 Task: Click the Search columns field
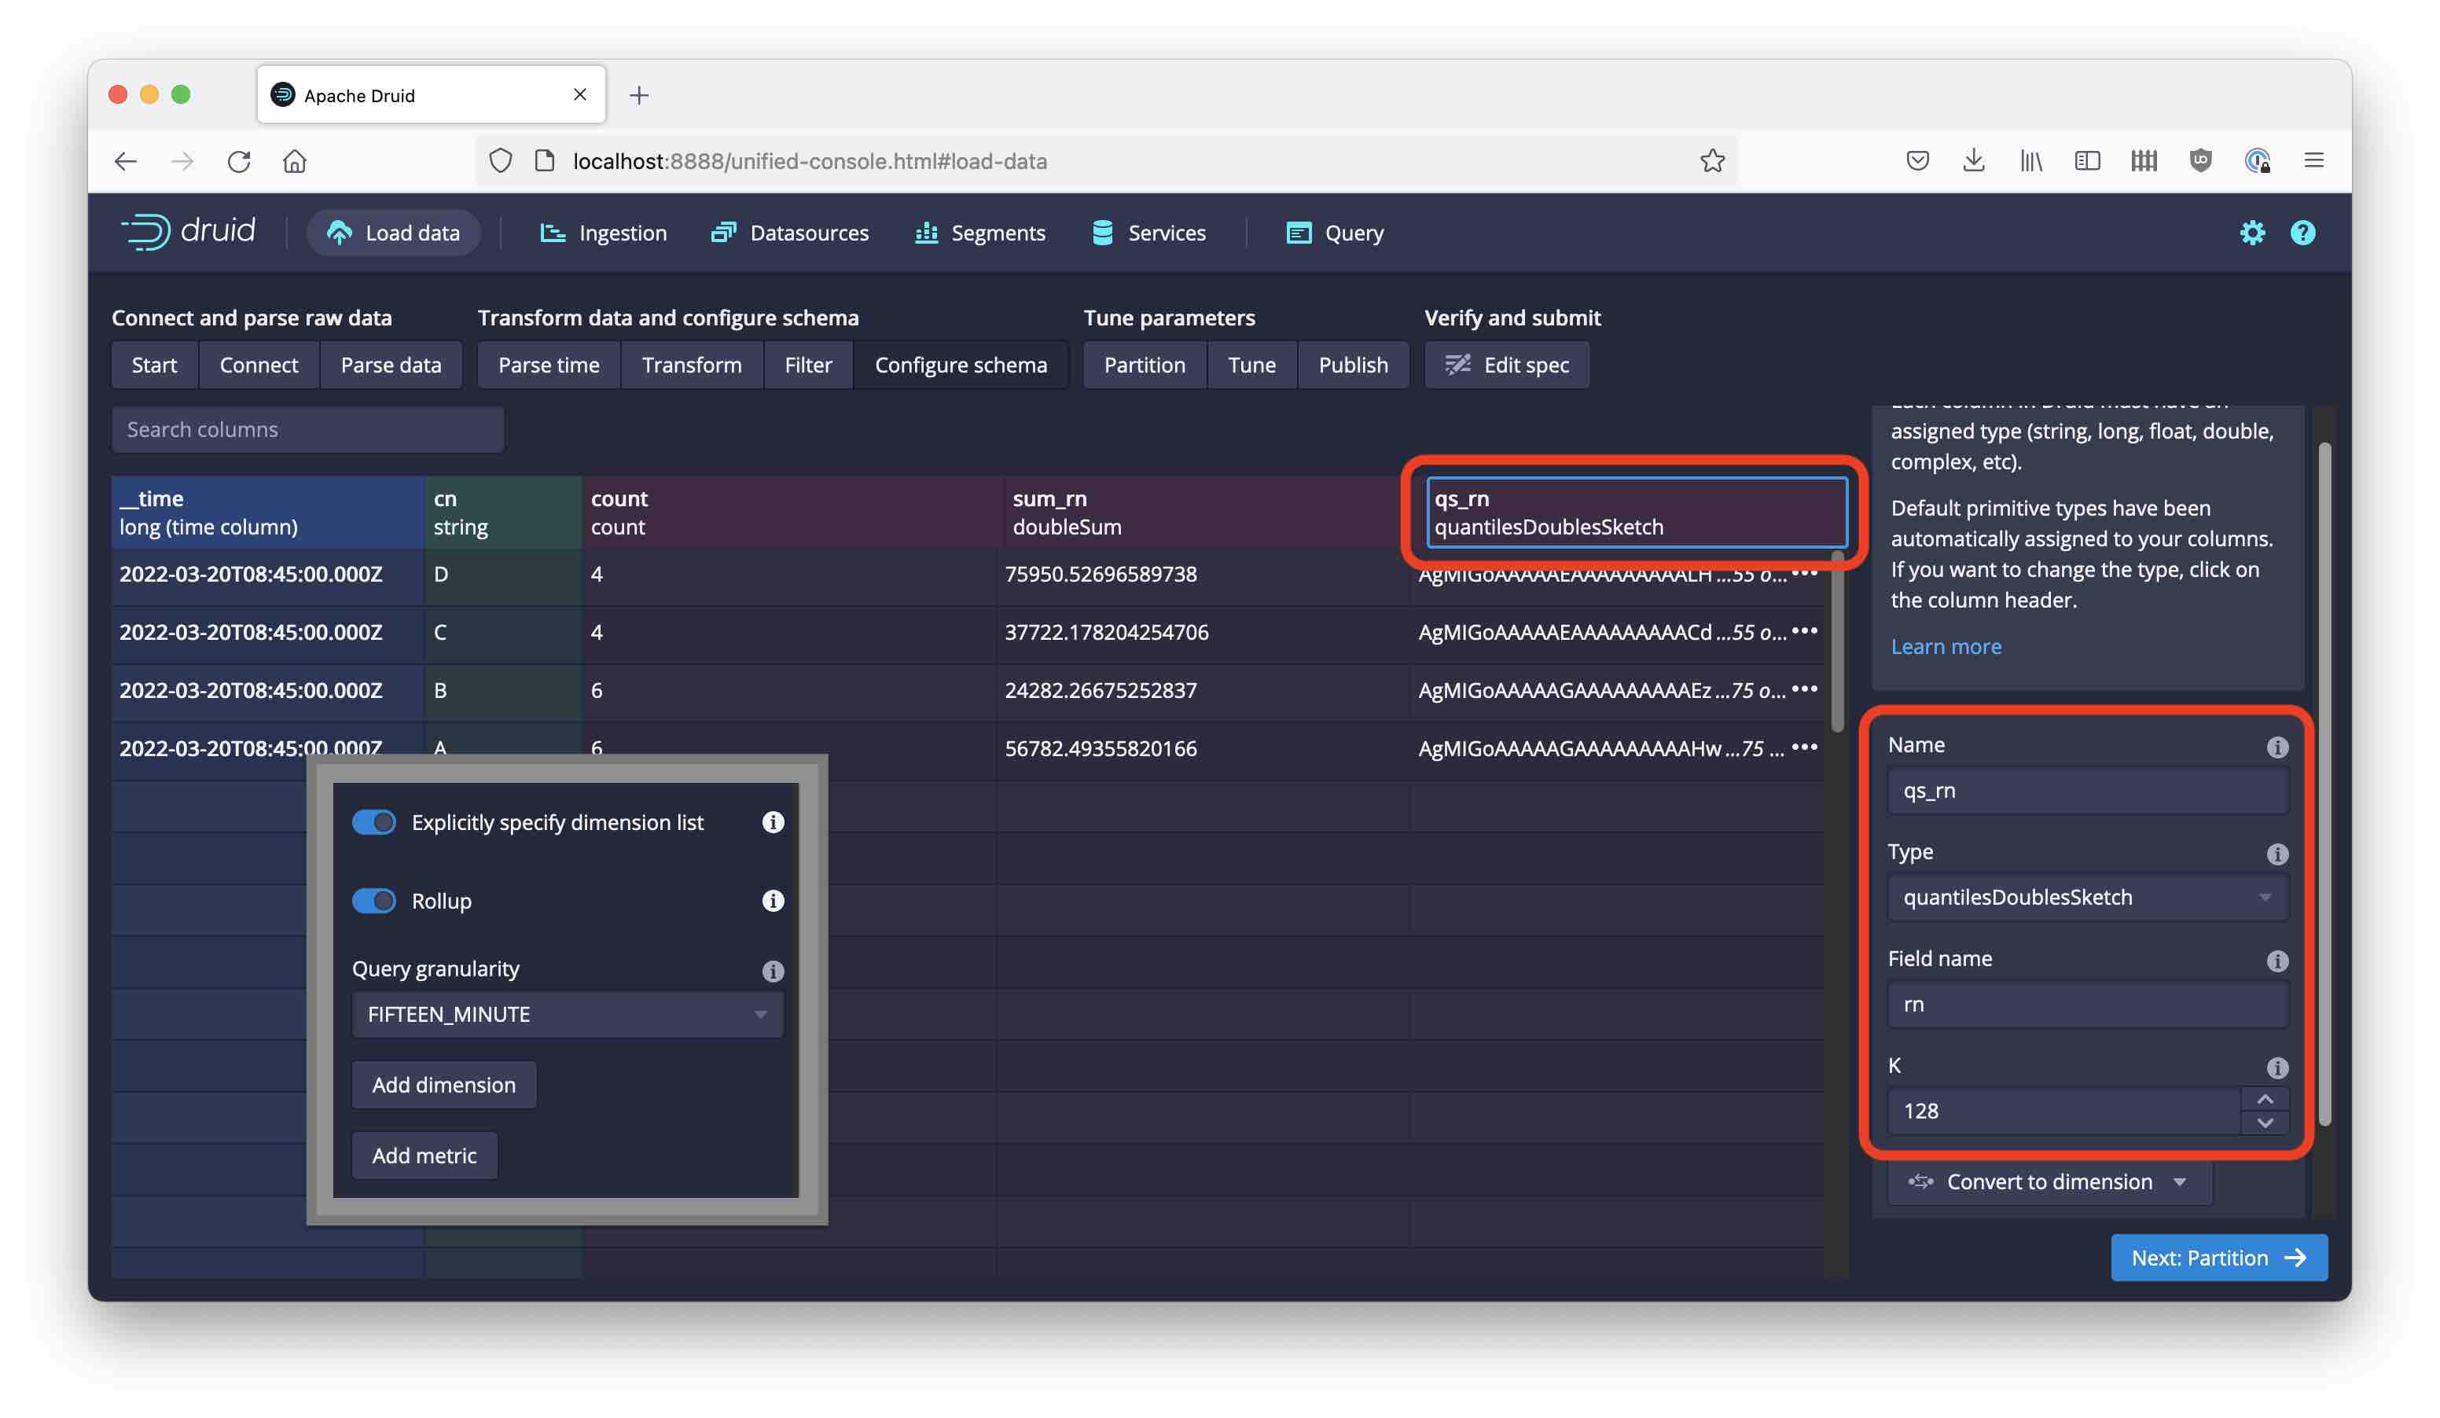pyautogui.click(x=307, y=429)
